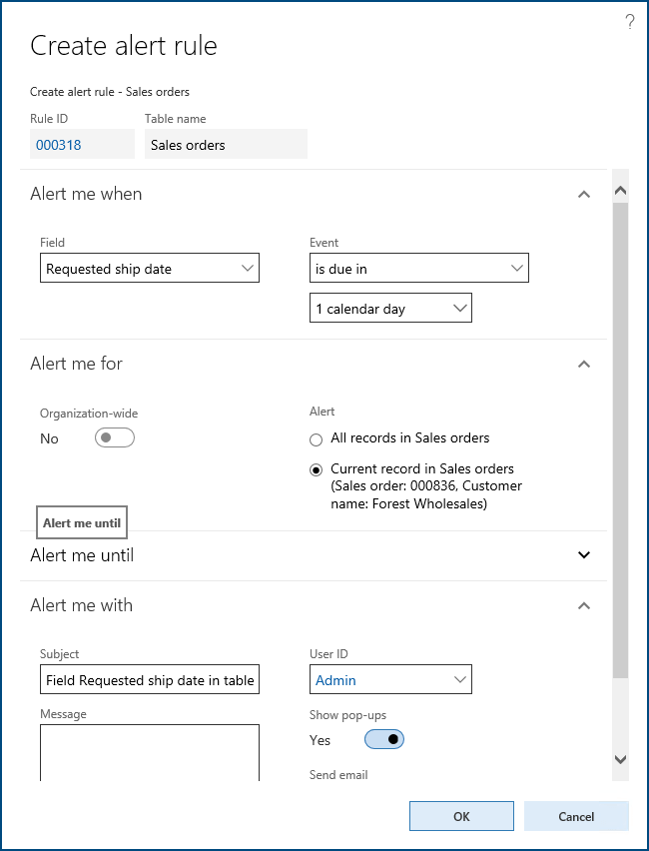Select Current record in Sales orders option
This screenshot has height=851, width=649.
click(316, 470)
